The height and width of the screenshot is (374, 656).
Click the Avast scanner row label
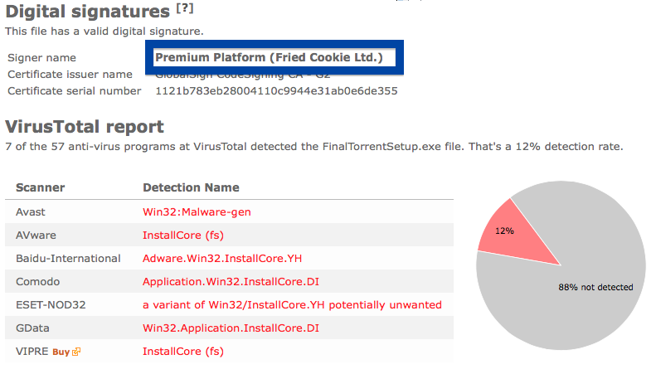[31, 212]
